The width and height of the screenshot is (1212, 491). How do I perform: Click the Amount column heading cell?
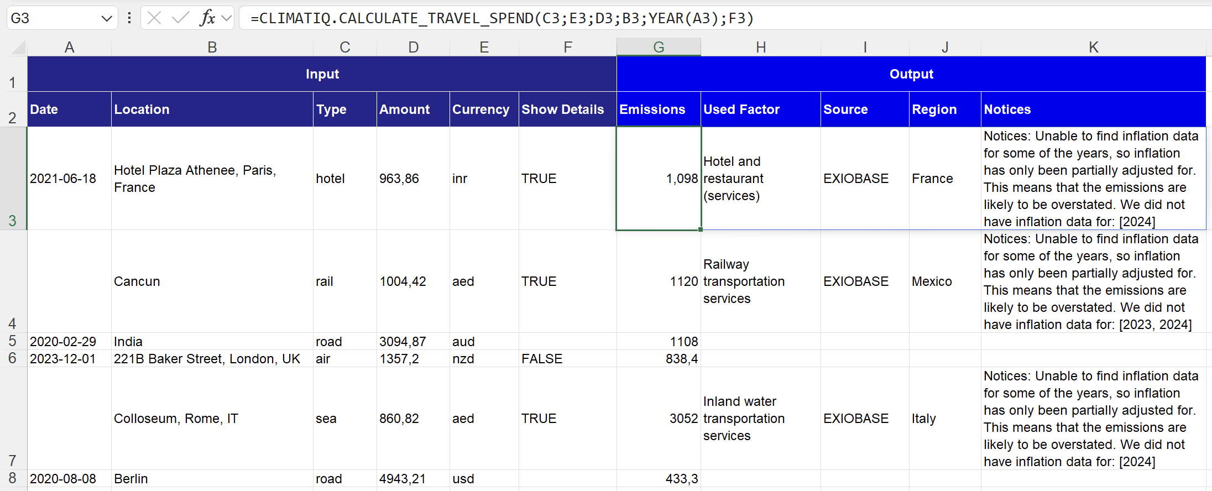(x=413, y=109)
